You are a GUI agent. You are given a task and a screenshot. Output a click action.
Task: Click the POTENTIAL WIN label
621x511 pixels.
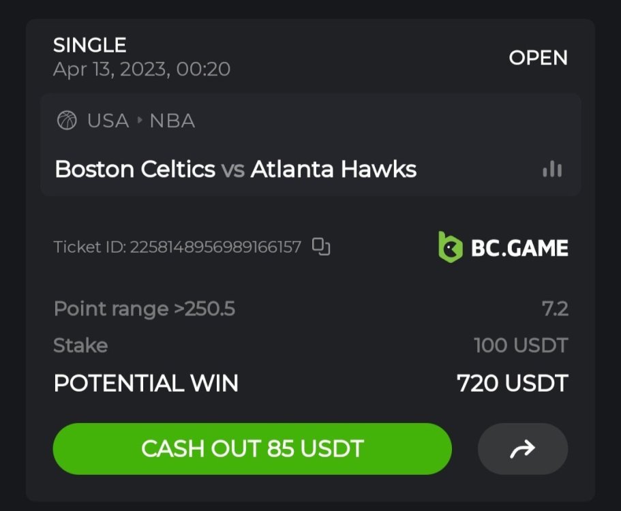point(146,384)
